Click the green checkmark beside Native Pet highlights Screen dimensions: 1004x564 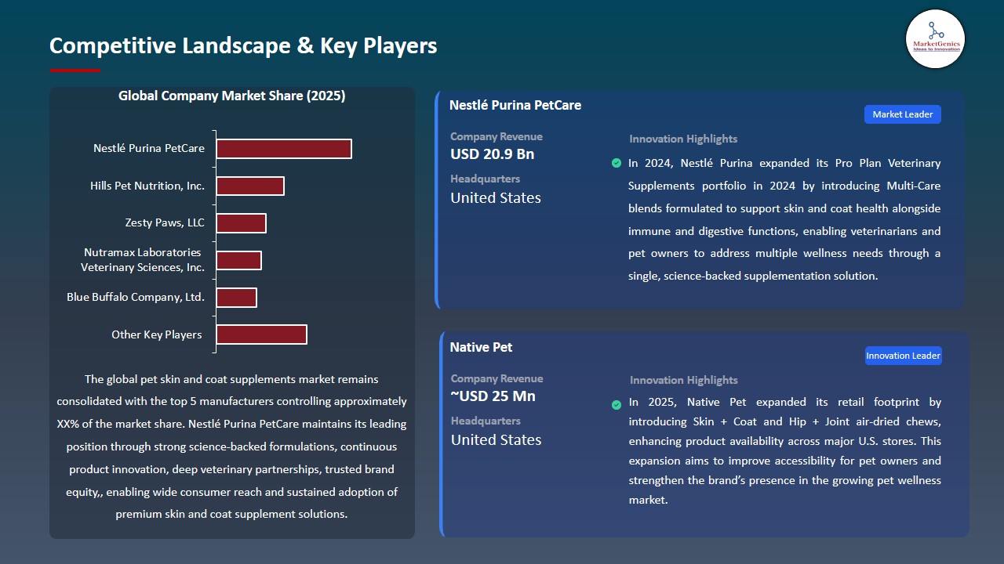[x=617, y=405]
